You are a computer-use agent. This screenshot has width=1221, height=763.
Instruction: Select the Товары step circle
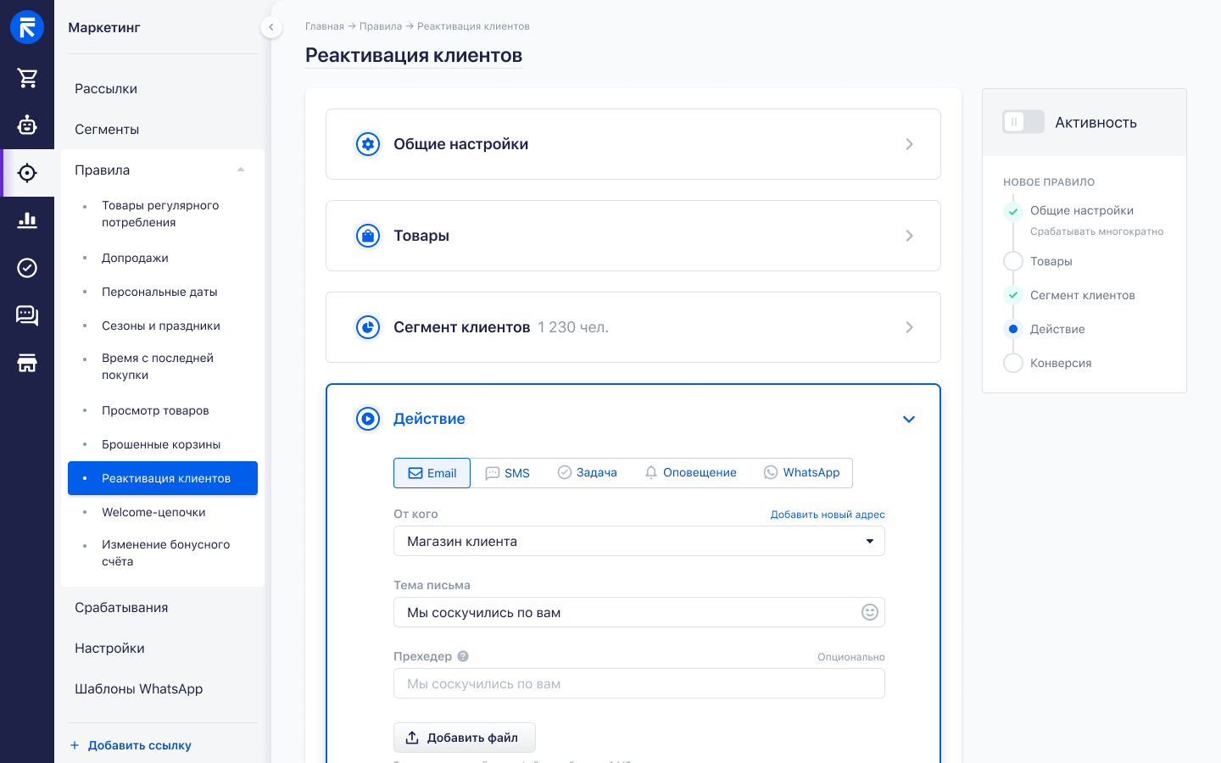[1012, 261]
